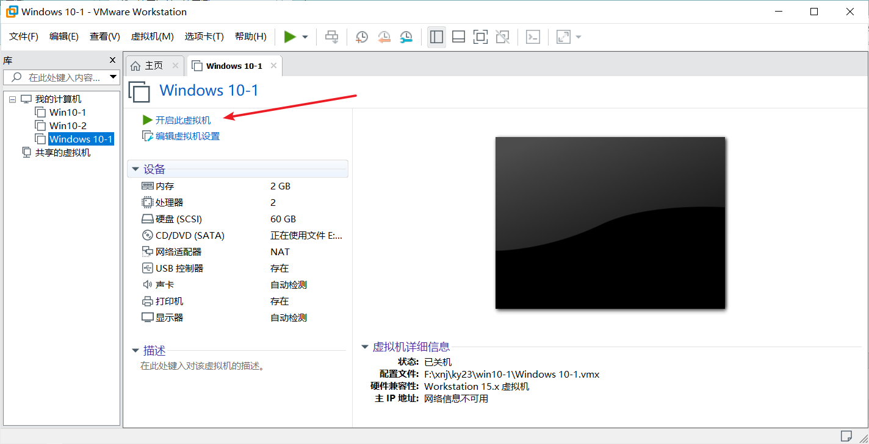Viewport: 869px width, 444px height.
Task: Open the snapshot manager
Action: (406, 37)
